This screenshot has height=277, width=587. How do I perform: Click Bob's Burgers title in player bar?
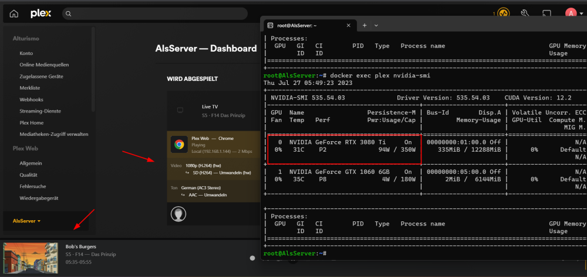coord(81,247)
